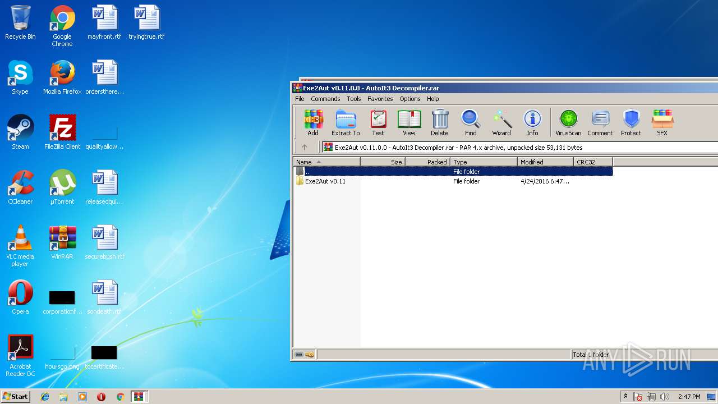Select the Exe2Aut v0.11 folder row
The height and width of the screenshot is (404, 718).
[x=453, y=181]
